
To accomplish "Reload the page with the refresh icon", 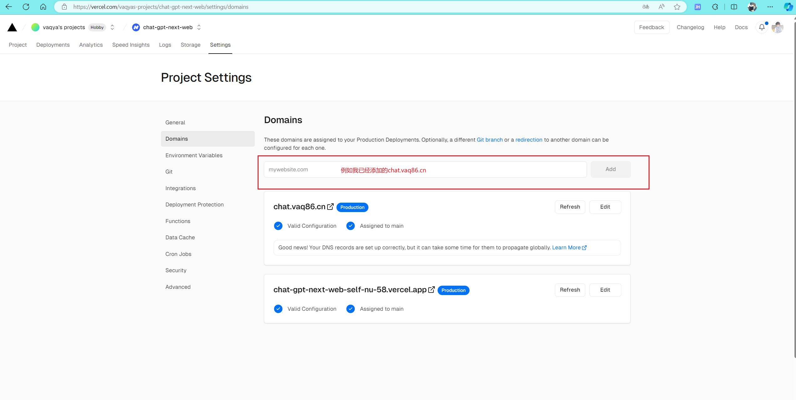I will 26,7.
